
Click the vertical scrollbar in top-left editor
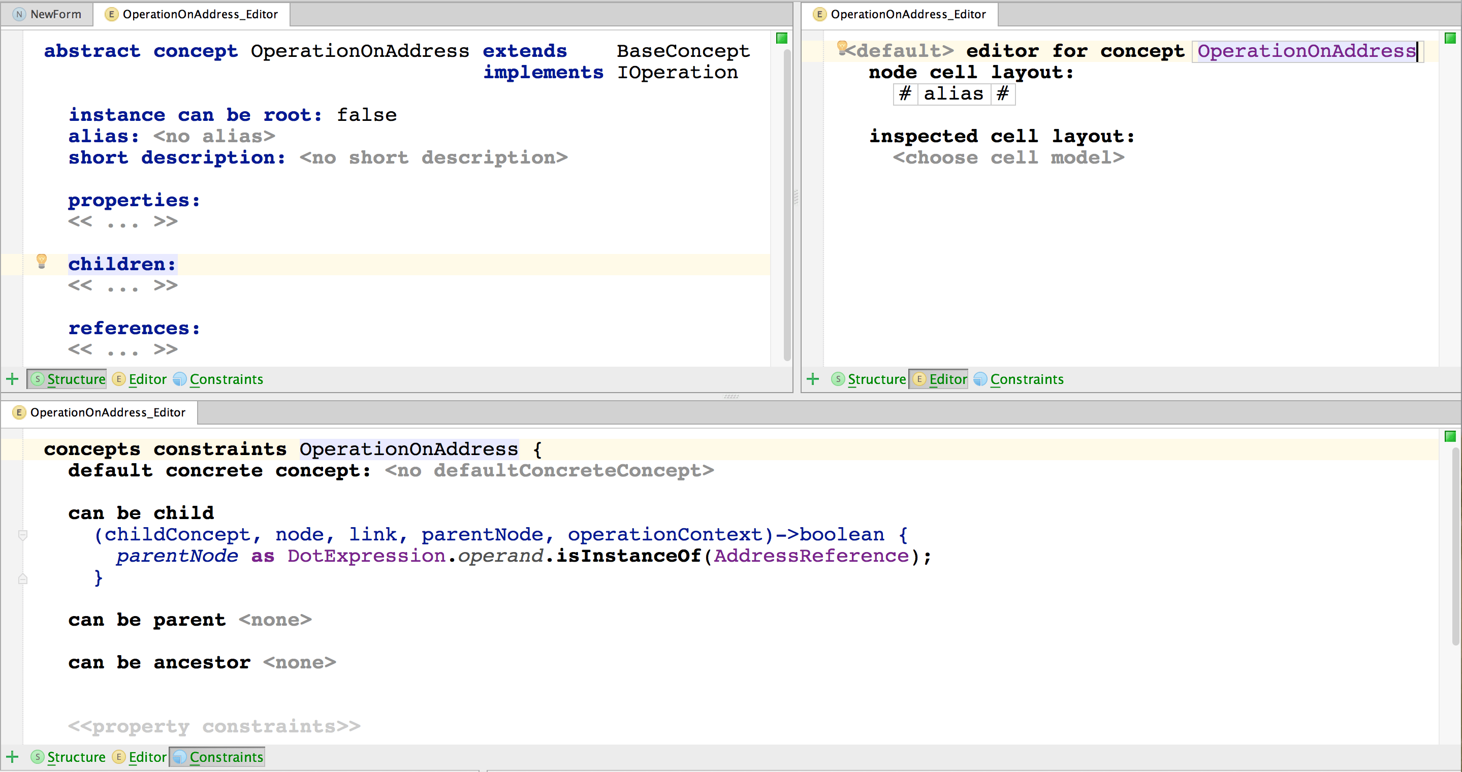tap(786, 204)
